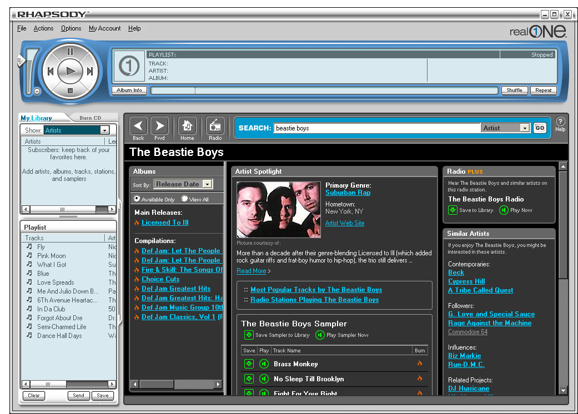Stop playback with the stop button
578x414 pixels.
pyautogui.click(x=70, y=90)
